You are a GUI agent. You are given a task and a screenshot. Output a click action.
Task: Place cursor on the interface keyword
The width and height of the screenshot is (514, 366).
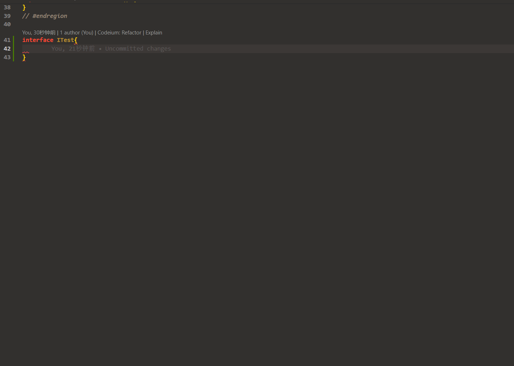(37, 40)
